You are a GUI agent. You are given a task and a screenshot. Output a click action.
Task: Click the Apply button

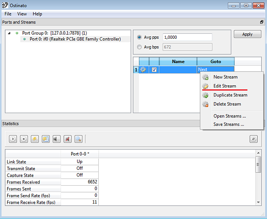click(x=247, y=34)
